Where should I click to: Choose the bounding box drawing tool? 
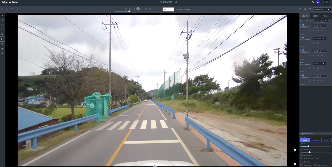tap(2, 30)
